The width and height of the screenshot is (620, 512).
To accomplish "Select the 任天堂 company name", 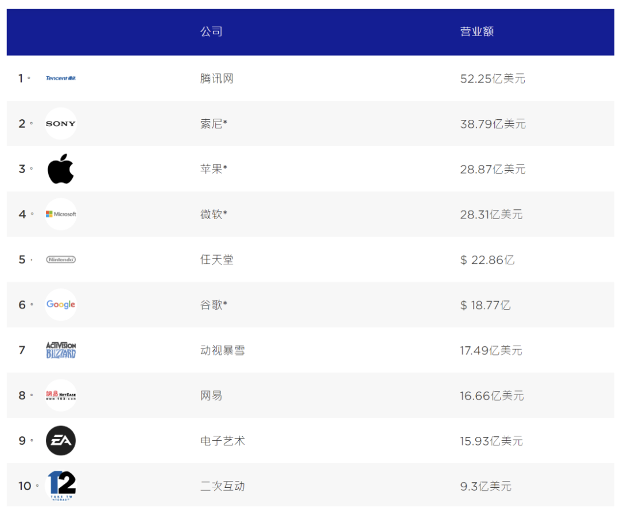I will [216, 260].
